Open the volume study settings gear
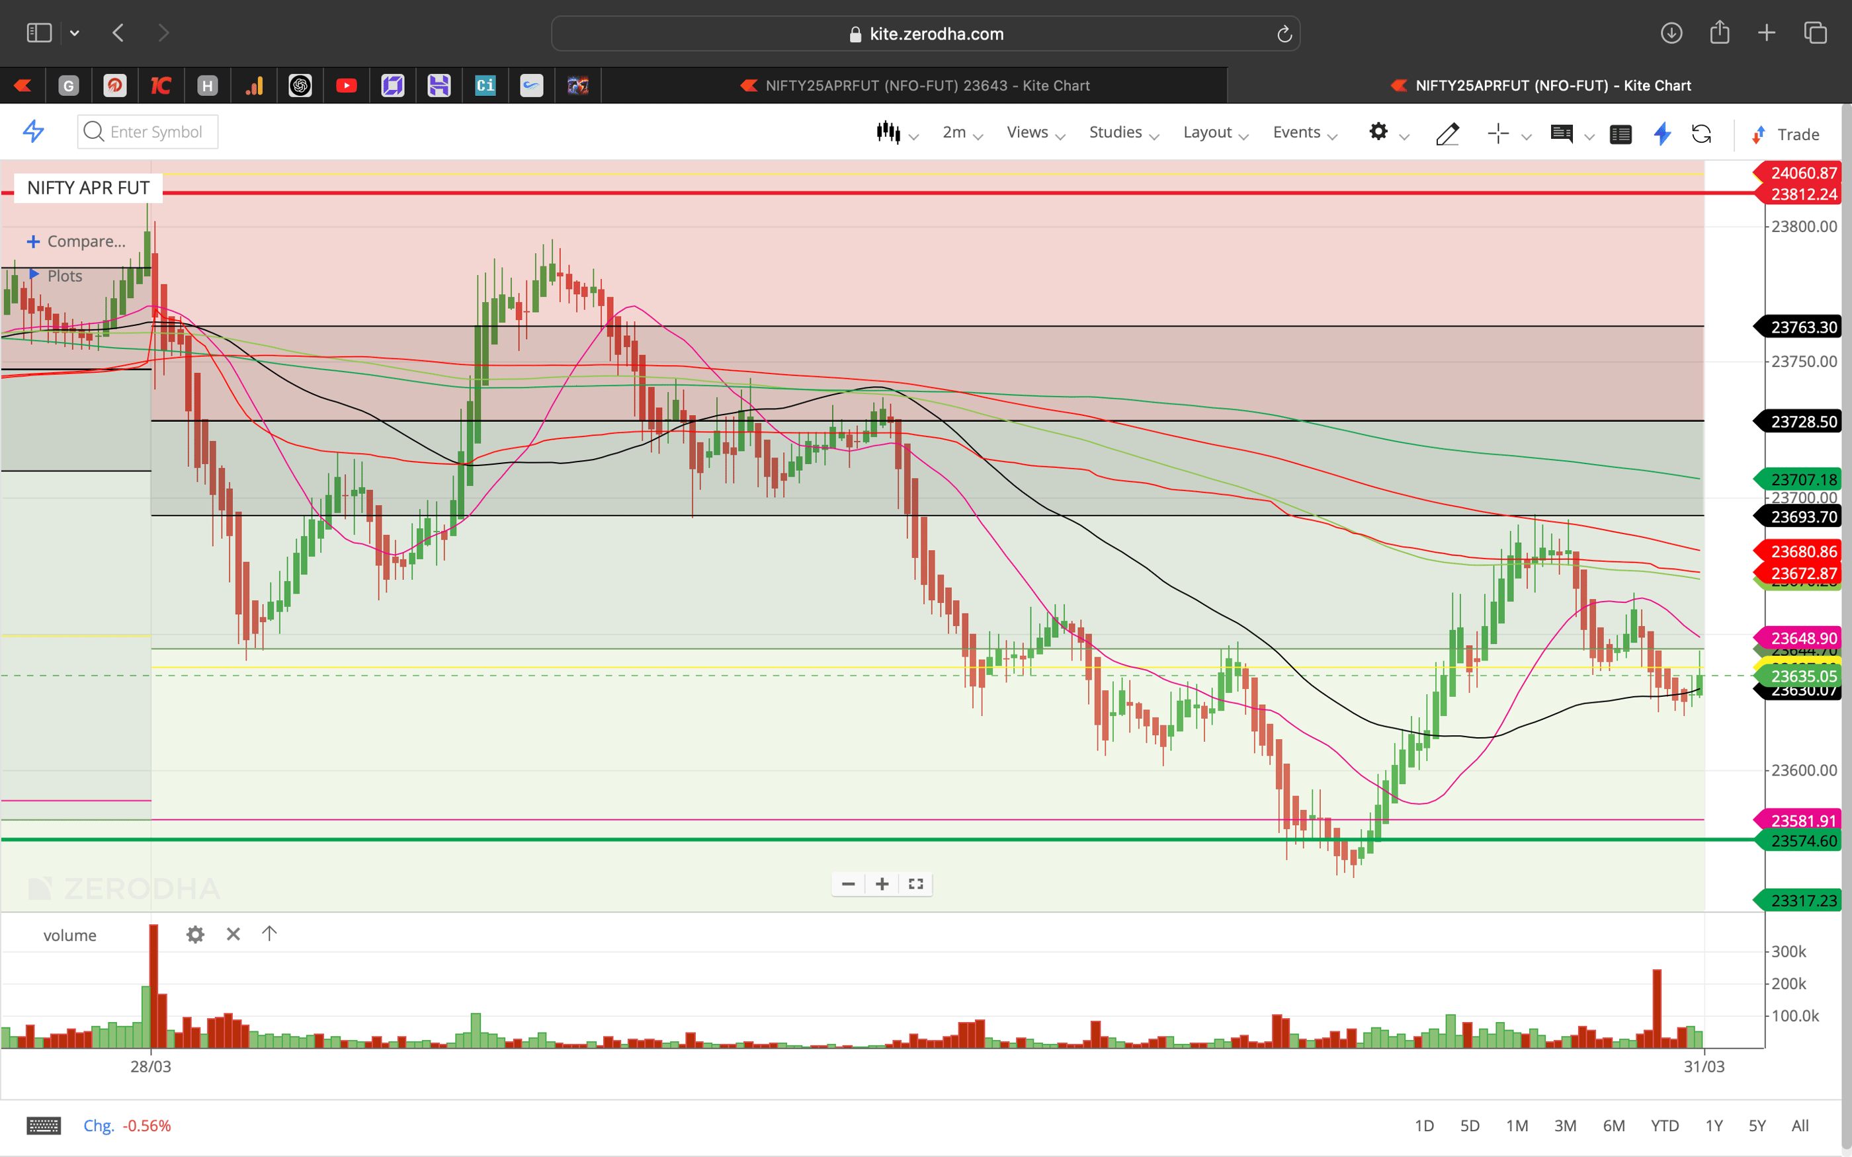 pos(195,934)
